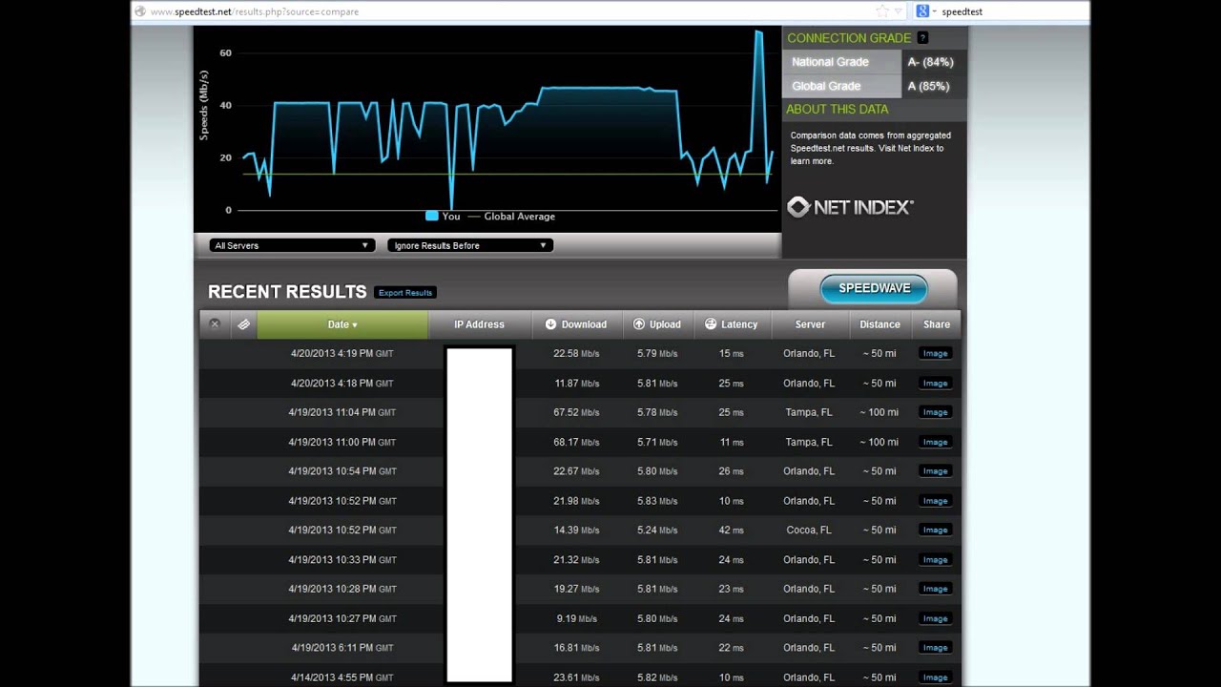This screenshot has width=1221, height=687.
Task: Select the 67.52 Mb/s download value
Action: point(576,412)
